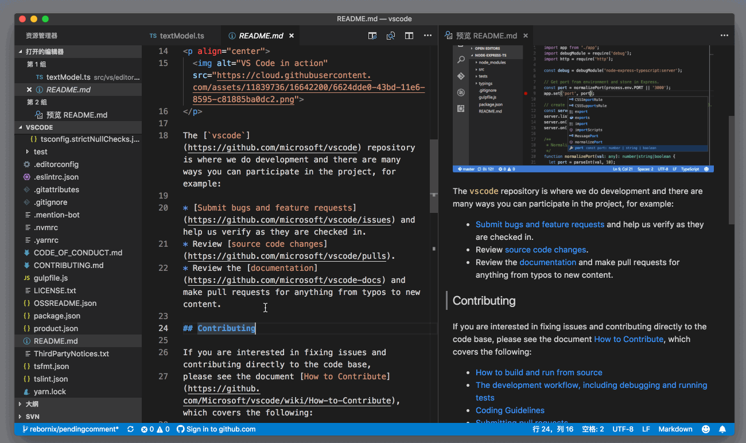The height and width of the screenshot is (443, 746).
Task: Close the README.md editor tab
Action: 292,36
